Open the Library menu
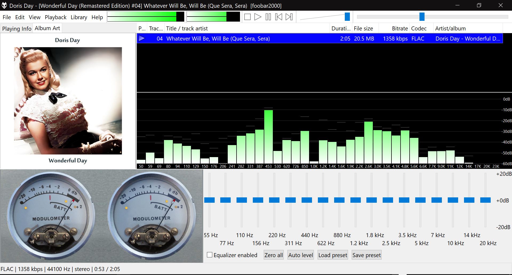Screen dimensions: 512x275 (x=79, y=17)
